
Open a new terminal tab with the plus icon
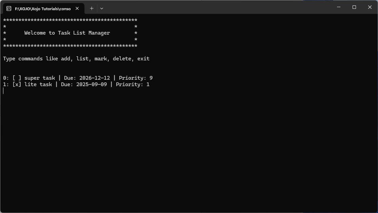[91, 8]
